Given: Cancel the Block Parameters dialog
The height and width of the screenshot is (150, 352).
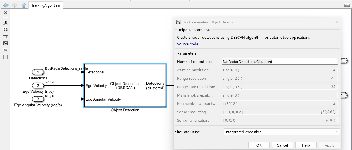Looking at the screenshot, I should pyautogui.click(x=282, y=145).
